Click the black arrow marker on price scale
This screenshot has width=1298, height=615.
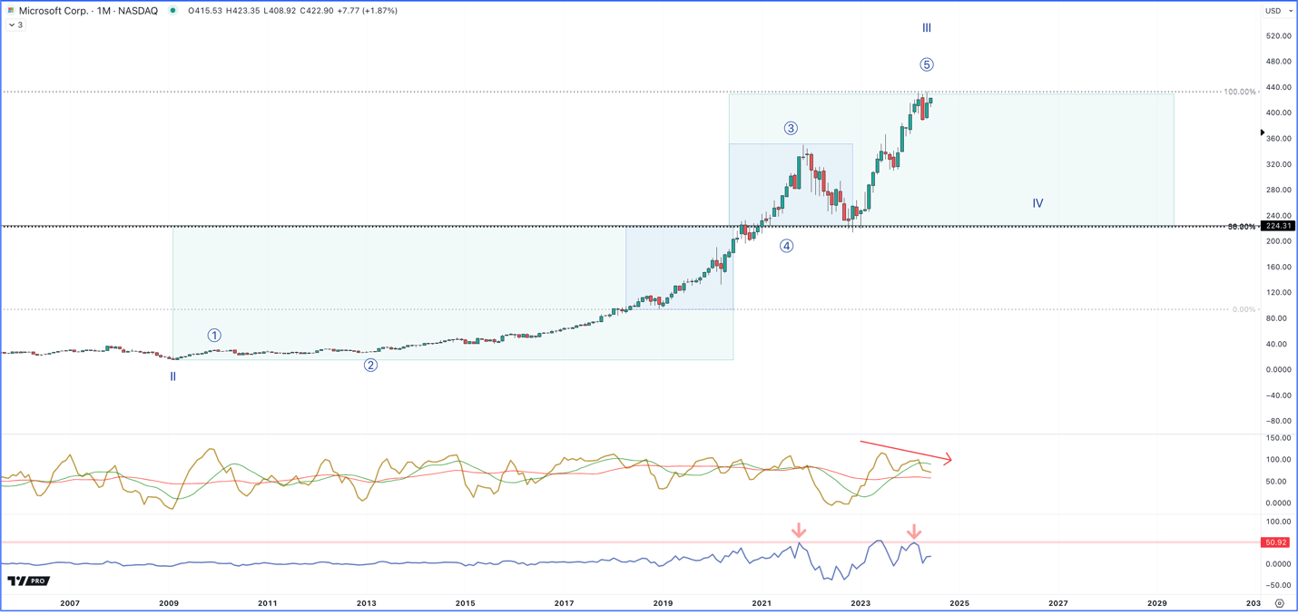click(x=1263, y=133)
